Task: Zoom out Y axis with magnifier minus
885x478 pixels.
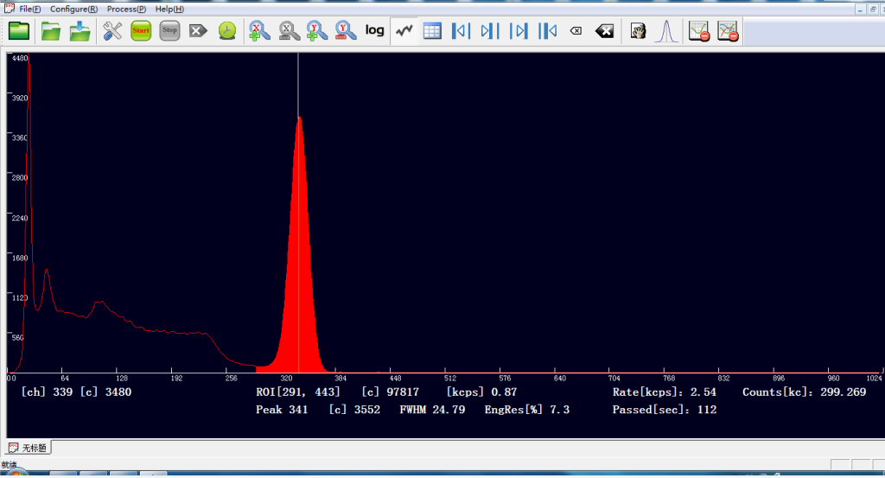Action: tap(346, 30)
